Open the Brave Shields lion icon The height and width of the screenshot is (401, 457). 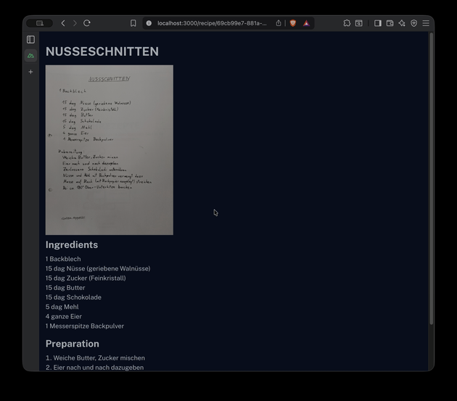293,23
